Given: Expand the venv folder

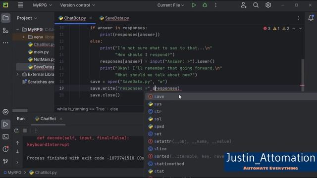Looking at the screenshot, I should point(24,37).
